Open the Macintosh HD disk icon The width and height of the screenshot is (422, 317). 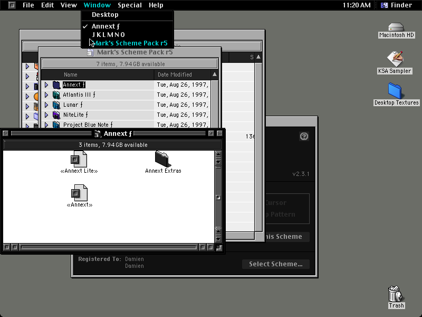click(x=396, y=27)
